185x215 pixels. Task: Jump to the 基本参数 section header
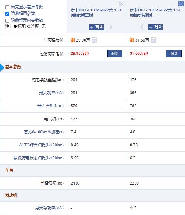[13, 67]
